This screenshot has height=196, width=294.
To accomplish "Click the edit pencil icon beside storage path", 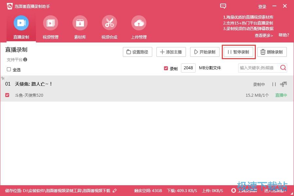I will pos(115,190).
